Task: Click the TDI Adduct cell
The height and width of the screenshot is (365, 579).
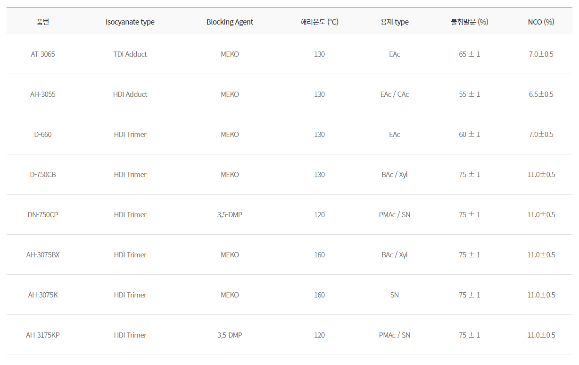Action: [130, 54]
